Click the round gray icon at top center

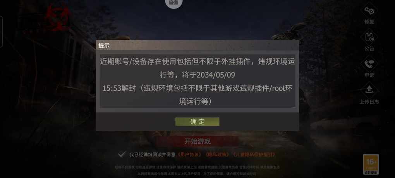pos(173,3)
